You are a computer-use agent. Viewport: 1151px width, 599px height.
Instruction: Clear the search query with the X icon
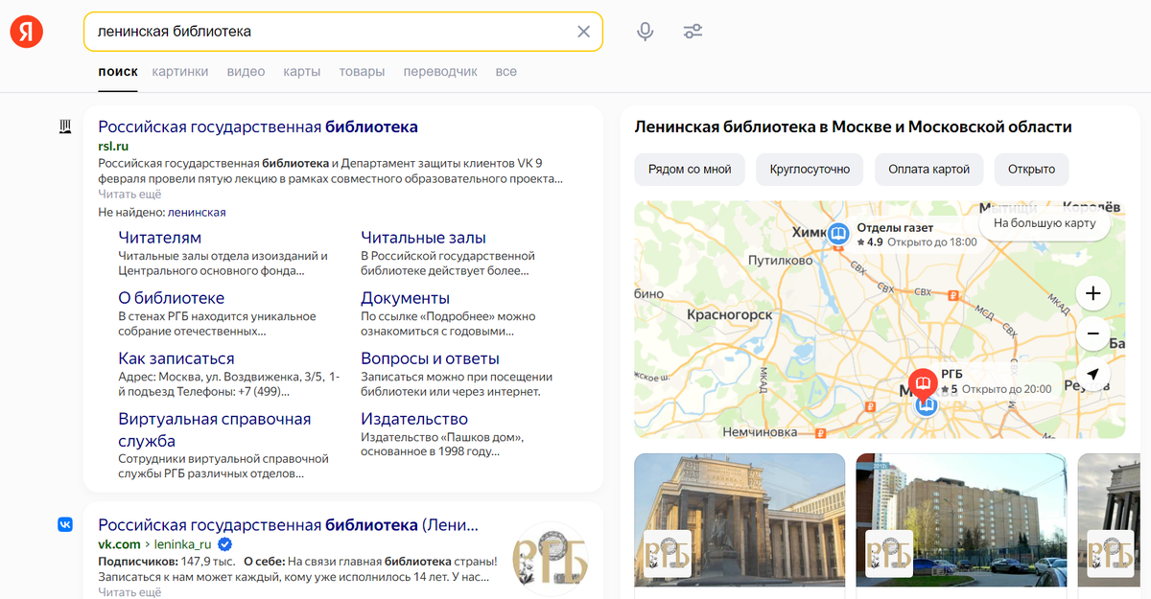coord(583,32)
